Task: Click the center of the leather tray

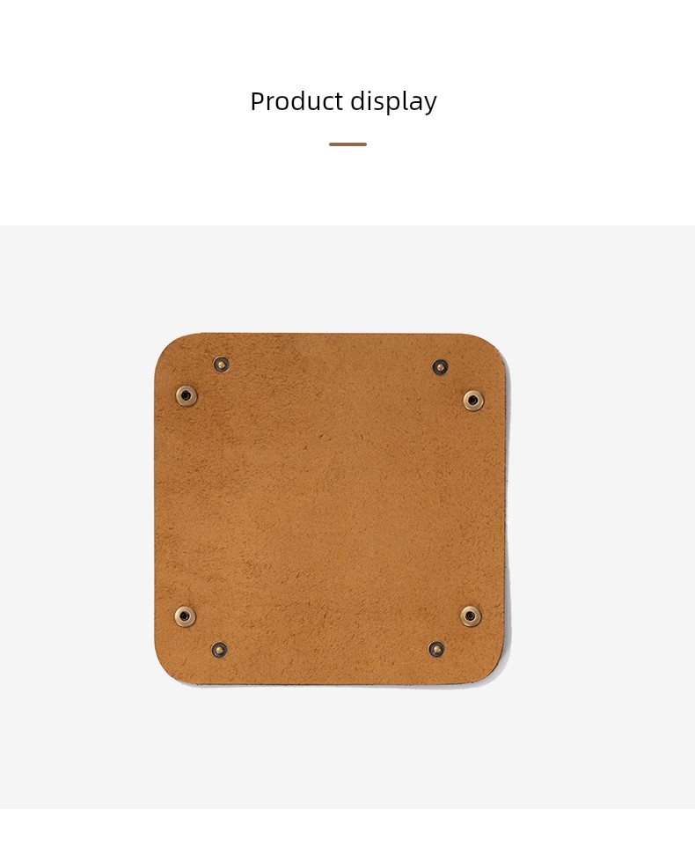Action: pos(333,509)
